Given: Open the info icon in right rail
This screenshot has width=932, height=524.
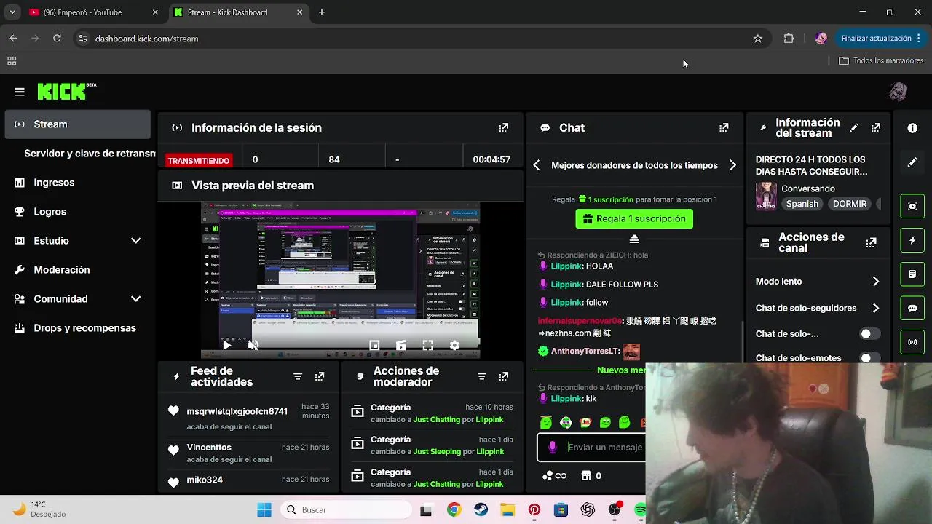Looking at the screenshot, I should [912, 128].
